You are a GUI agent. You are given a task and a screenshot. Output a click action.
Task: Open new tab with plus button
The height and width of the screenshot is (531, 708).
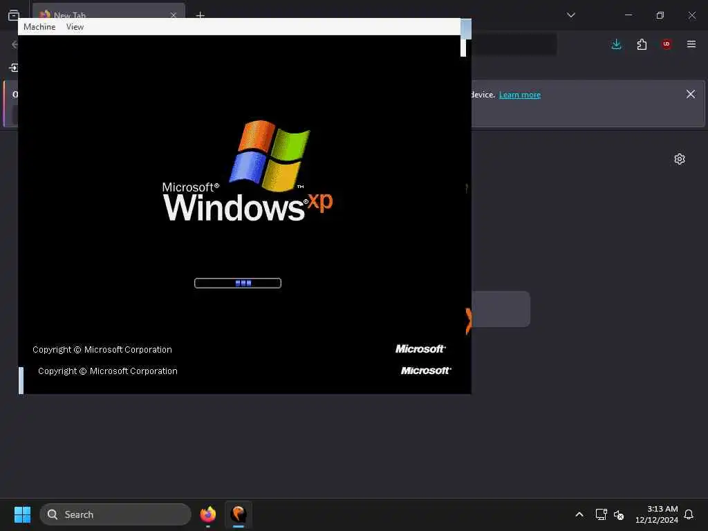coord(200,15)
